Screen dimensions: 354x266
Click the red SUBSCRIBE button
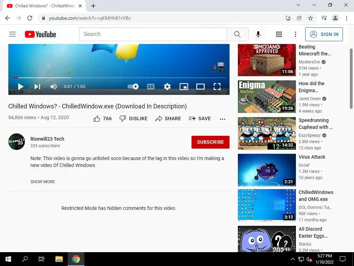coord(211,142)
